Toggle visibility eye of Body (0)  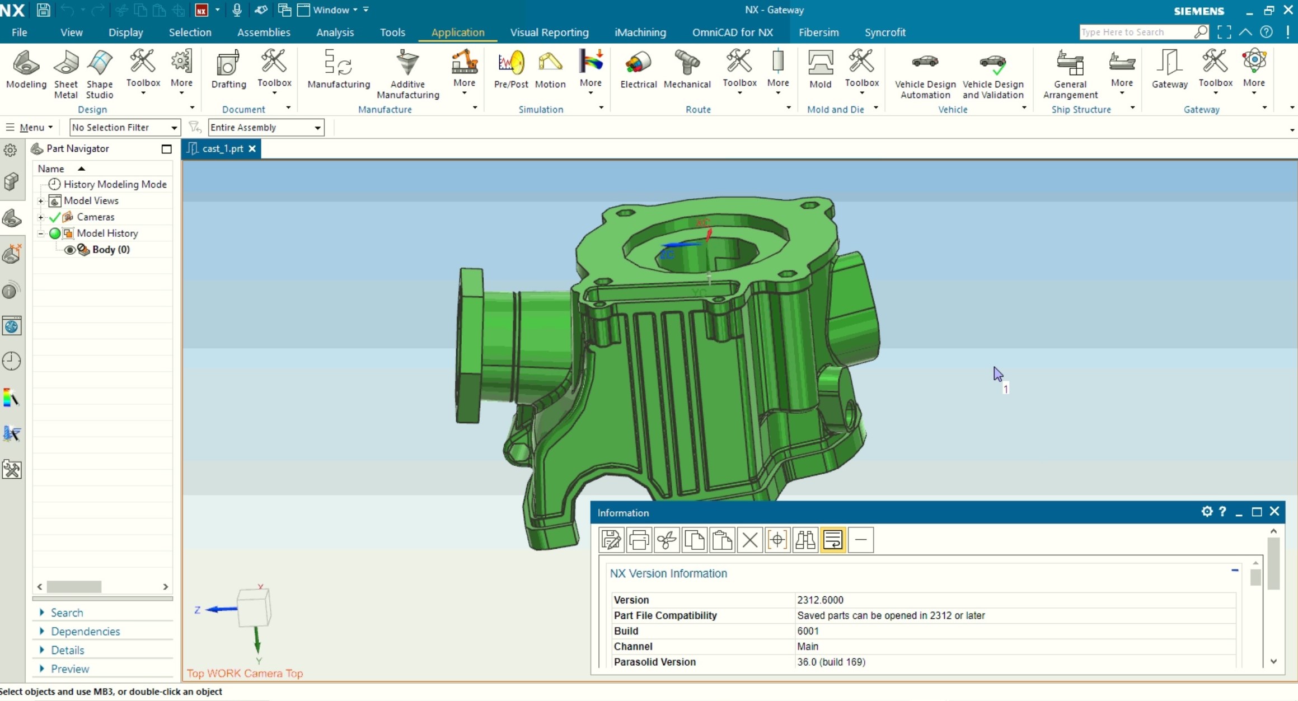pyautogui.click(x=69, y=250)
